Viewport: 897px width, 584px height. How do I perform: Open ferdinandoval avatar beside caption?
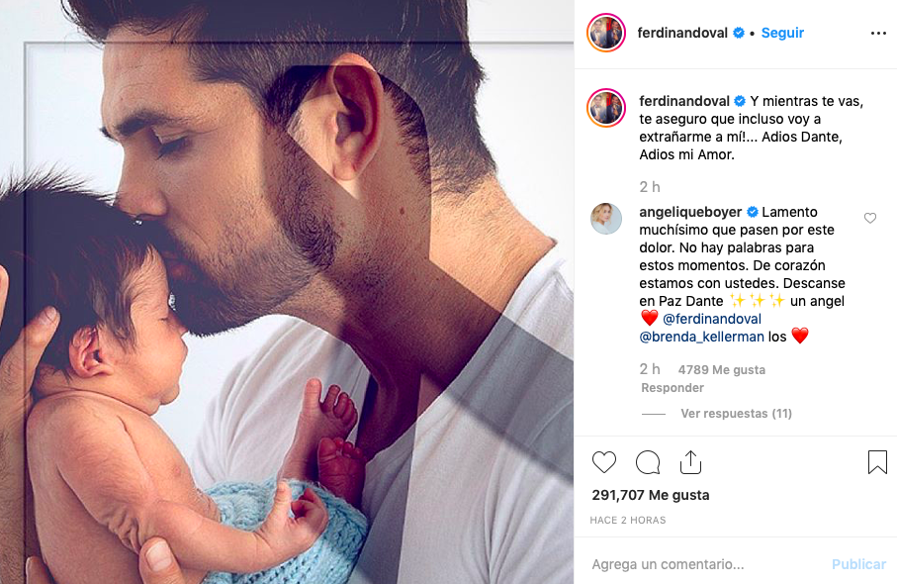click(606, 108)
